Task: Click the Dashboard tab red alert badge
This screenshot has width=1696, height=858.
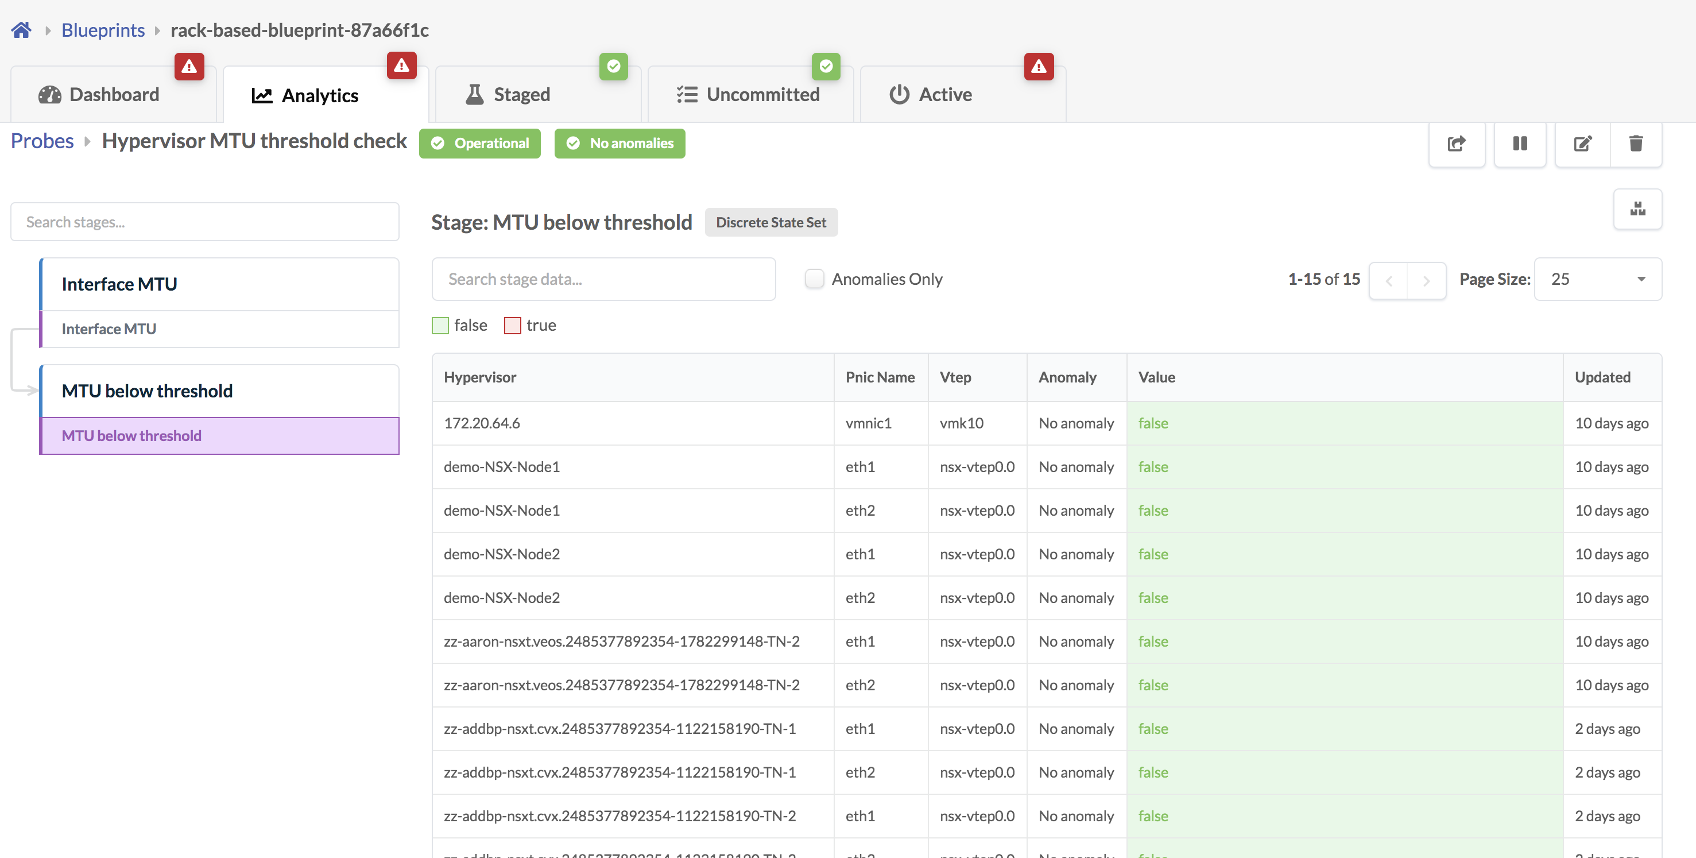Action: pyautogui.click(x=189, y=66)
